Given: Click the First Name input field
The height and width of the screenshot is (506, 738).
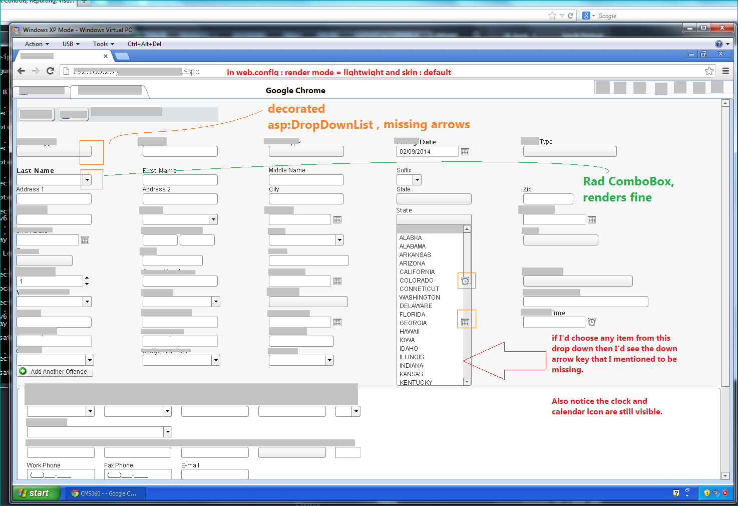Looking at the screenshot, I should (180, 180).
